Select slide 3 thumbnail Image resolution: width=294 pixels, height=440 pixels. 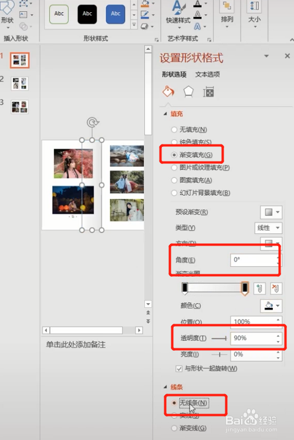tap(19, 107)
